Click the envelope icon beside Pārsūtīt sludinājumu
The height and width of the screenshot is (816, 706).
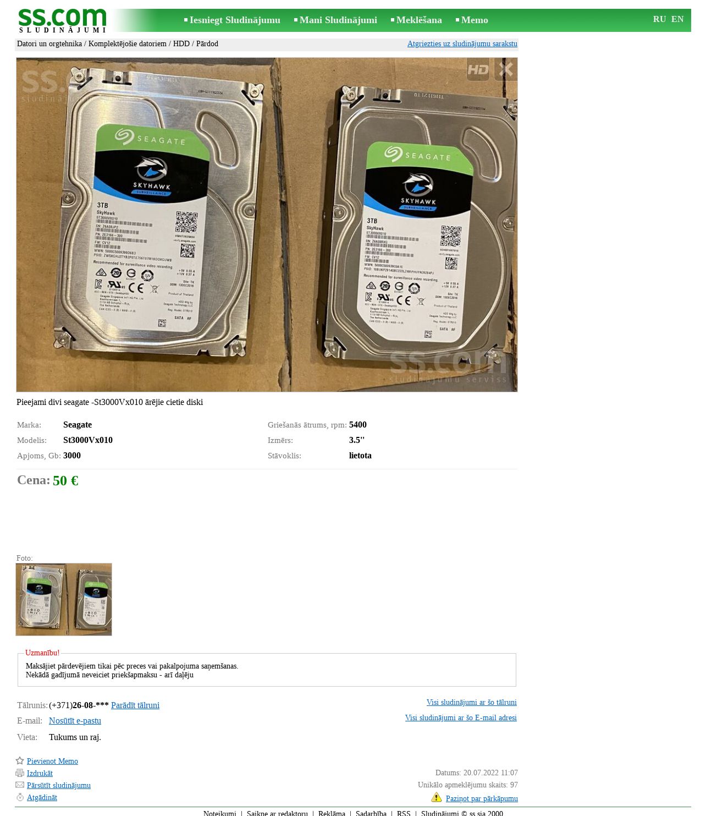click(x=20, y=785)
